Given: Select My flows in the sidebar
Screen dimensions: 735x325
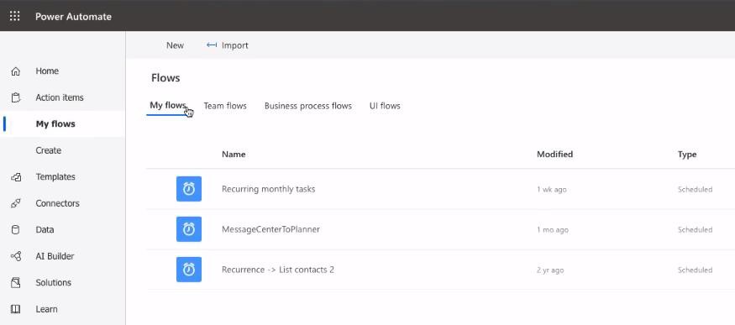Looking at the screenshot, I should pos(55,124).
